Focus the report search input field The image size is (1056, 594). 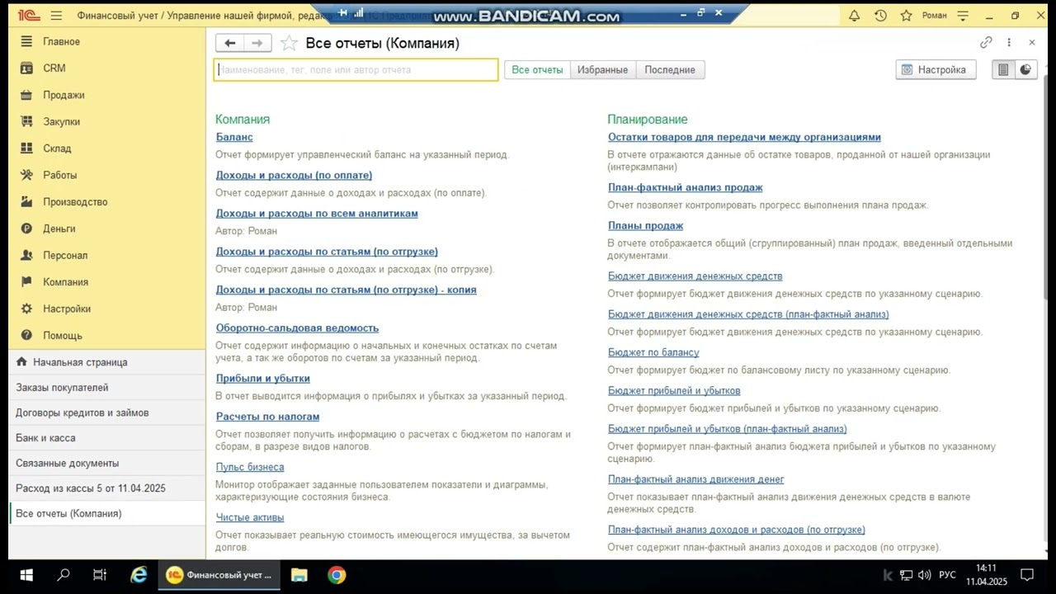point(356,70)
